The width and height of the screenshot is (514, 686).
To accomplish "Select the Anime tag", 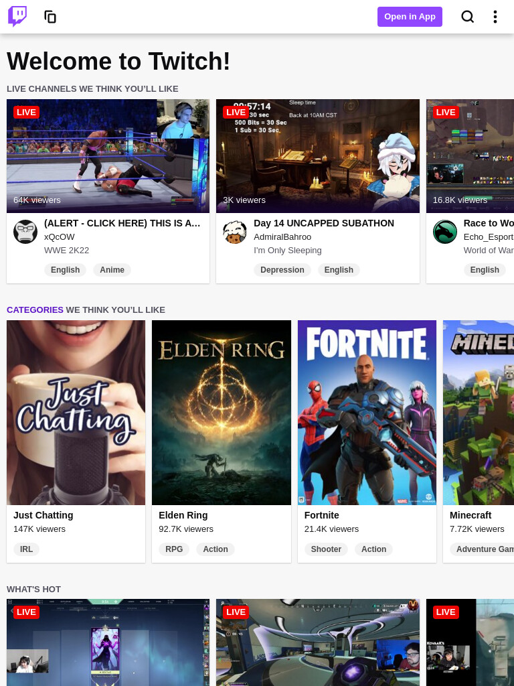I will coord(112,269).
